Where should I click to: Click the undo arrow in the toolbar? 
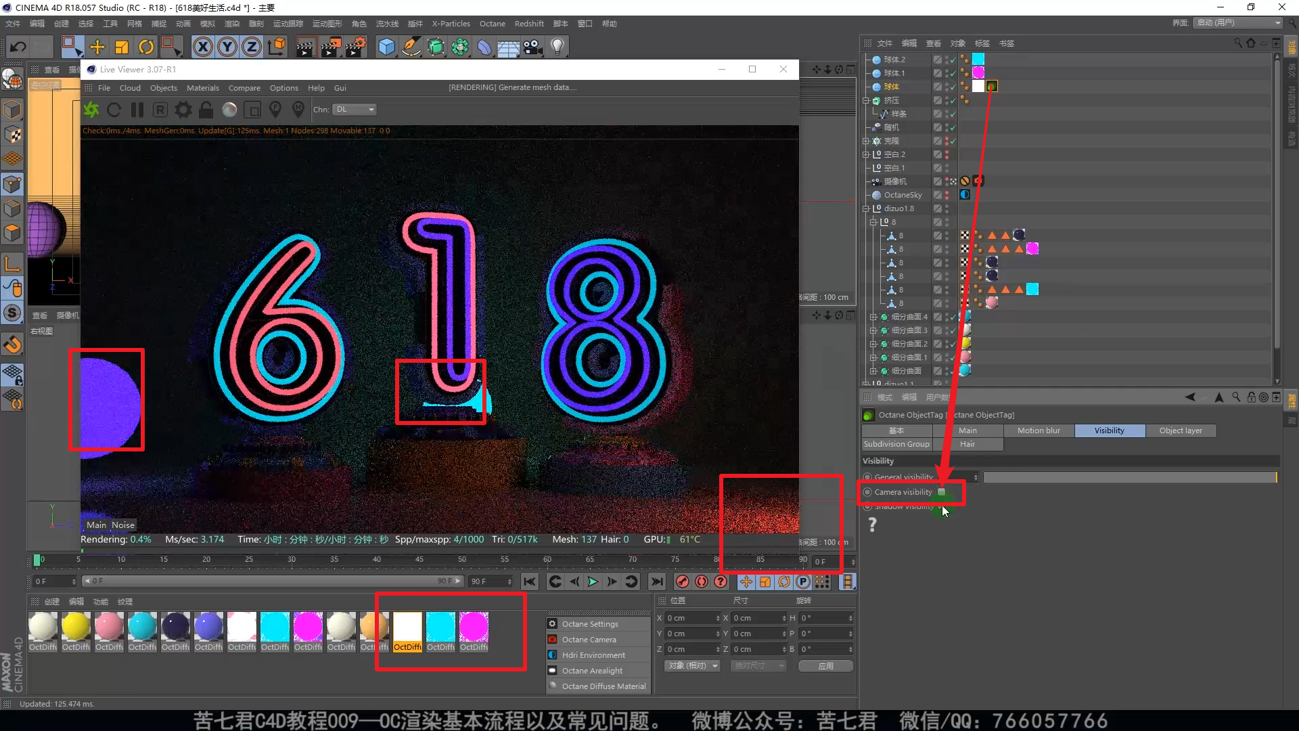point(18,47)
